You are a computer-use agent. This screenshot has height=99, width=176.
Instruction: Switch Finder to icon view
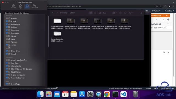point(90,13)
